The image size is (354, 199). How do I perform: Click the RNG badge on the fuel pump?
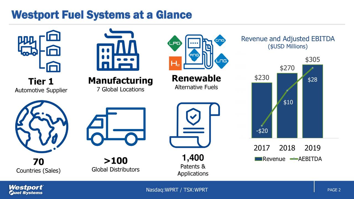(x=194, y=55)
